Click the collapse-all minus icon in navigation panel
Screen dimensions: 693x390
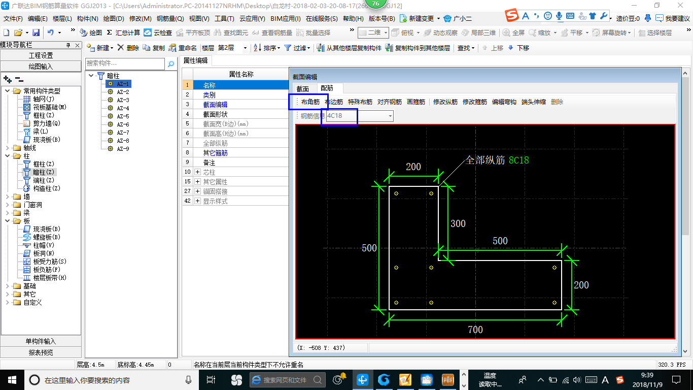point(19,79)
